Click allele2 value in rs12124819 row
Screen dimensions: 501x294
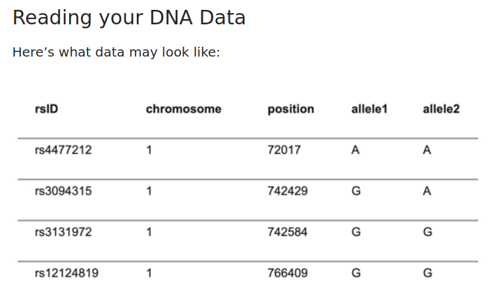427,273
